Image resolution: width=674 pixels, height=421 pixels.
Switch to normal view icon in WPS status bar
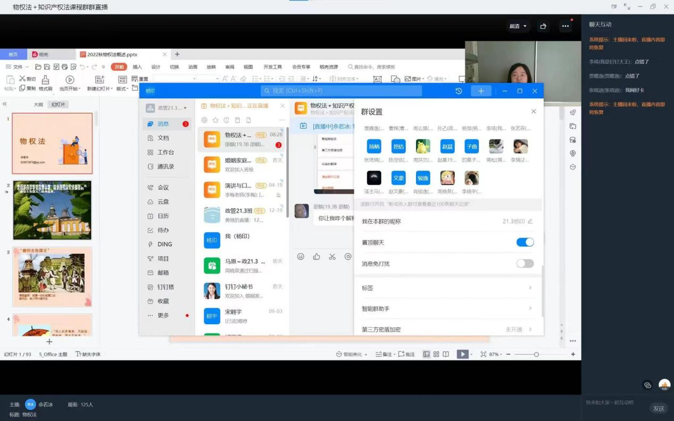coord(426,355)
